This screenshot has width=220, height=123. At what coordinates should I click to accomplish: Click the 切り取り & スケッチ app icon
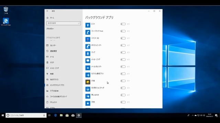[x=88, y=89]
